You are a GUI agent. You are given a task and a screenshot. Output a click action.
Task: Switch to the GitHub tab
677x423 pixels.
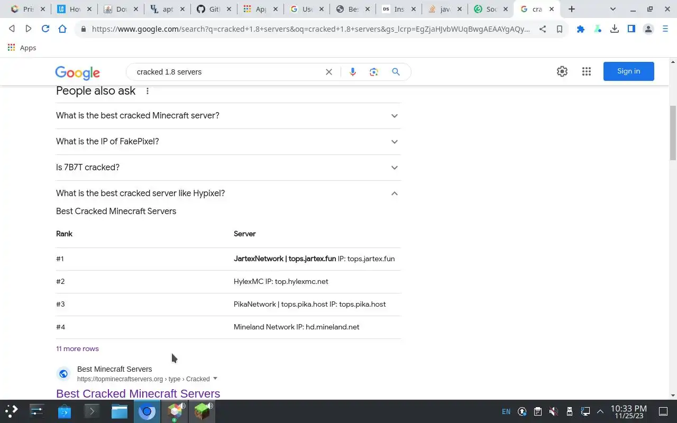pos(214,9)
